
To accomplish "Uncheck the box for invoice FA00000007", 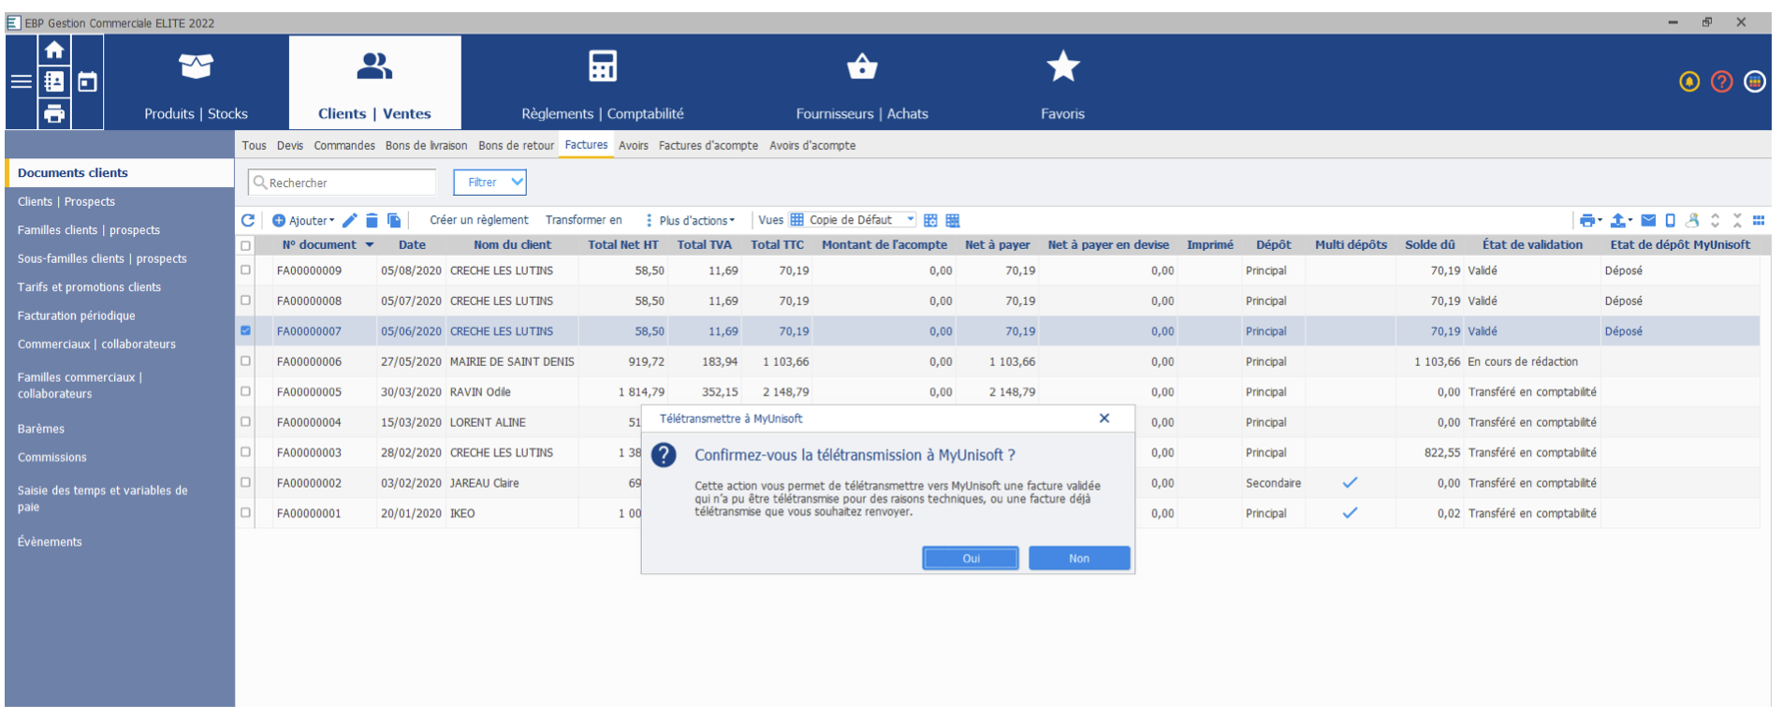I will click(246, 330).
